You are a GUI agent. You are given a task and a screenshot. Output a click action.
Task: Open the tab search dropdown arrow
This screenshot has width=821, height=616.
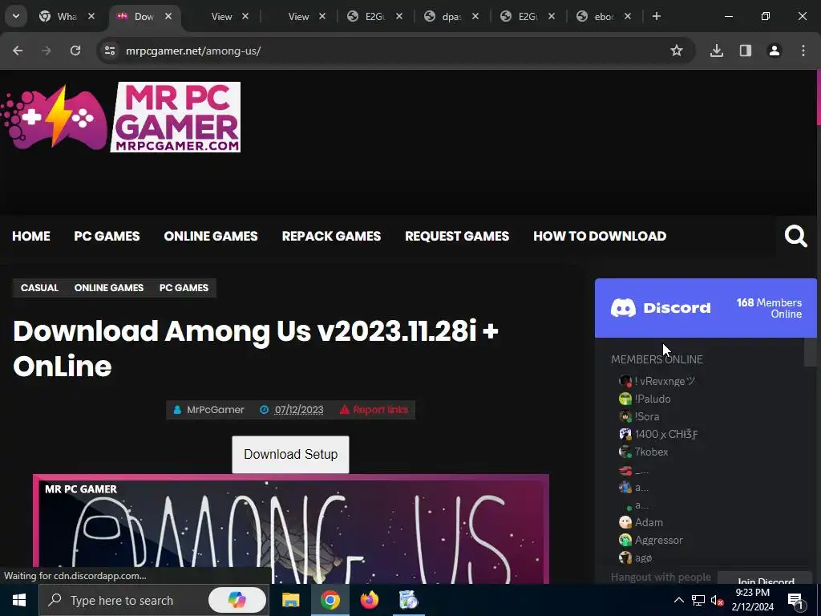coord(16,16)
